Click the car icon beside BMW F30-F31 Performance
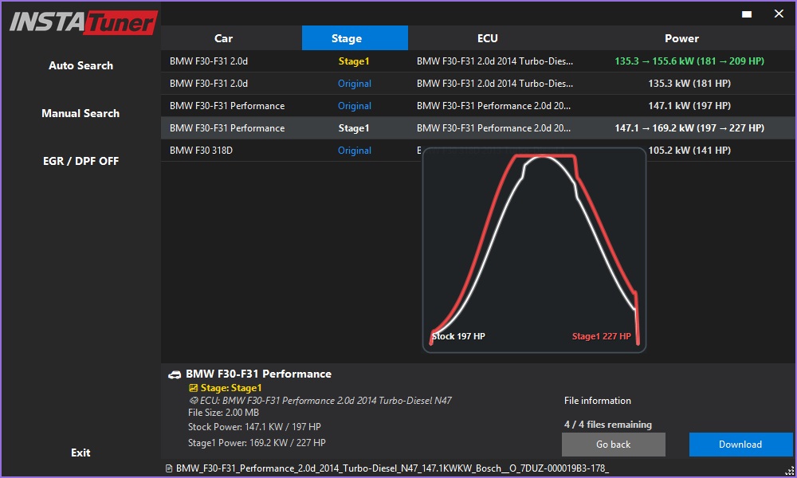Image resolution: width=797 pixels, height=478 pixels. [175, 374]
